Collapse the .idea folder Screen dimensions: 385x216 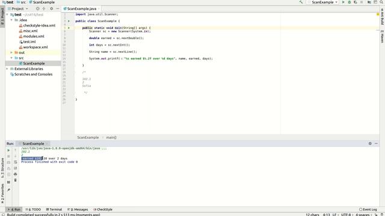point(11,20)
